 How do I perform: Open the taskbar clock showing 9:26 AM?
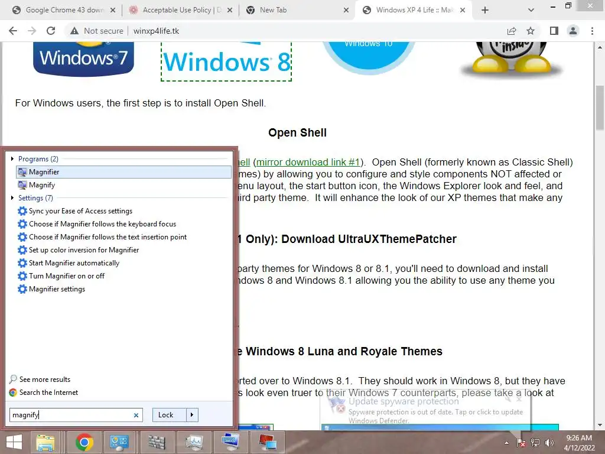(579, 443)
